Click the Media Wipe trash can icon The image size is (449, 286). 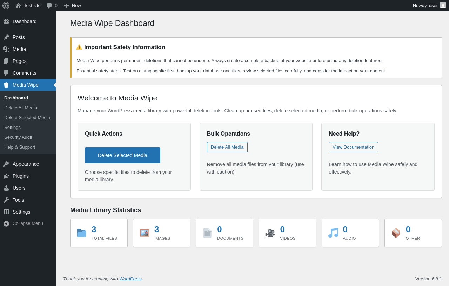6,85
